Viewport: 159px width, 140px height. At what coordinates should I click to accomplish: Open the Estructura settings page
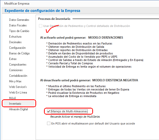15,37
